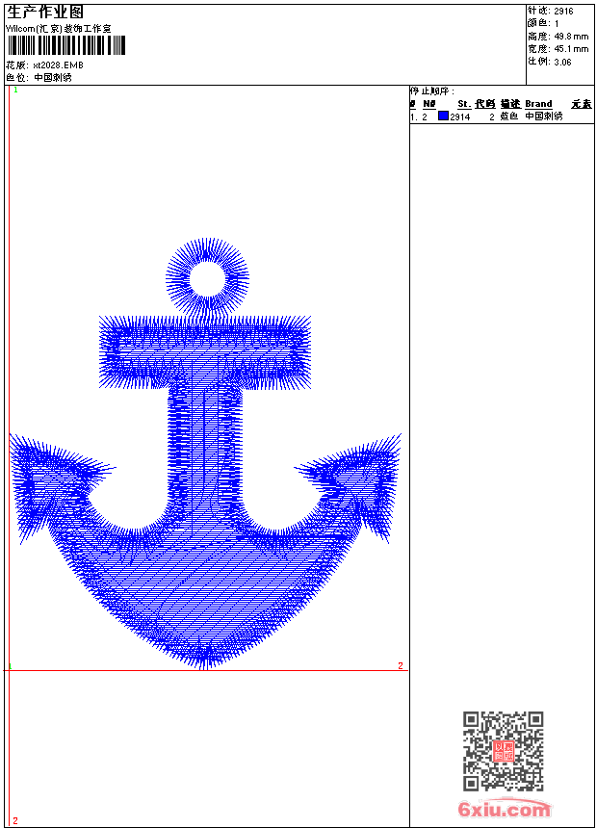
Task: Click the blue anchor embroidery design preview
Action: pos(205,454)
